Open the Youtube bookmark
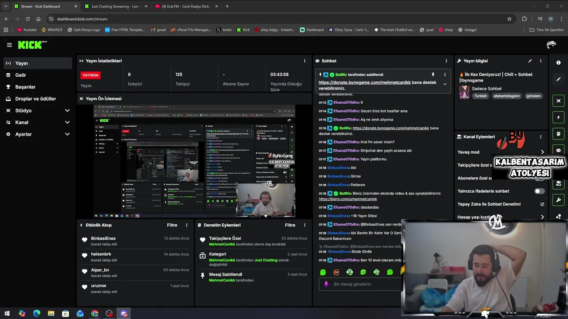This screenshot has height=319, width=568. [x=27, y=30]
